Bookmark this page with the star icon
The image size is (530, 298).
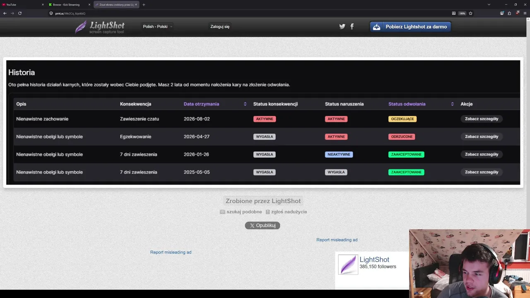pyautogui.click(x=470, y=13)
